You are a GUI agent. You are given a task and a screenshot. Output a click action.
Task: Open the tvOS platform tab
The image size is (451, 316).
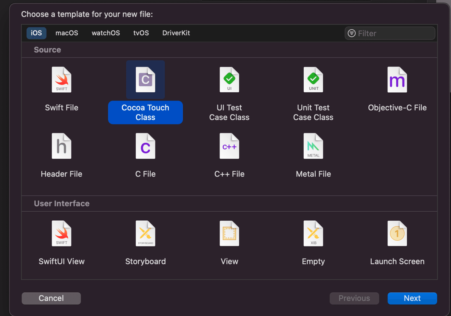141,33
